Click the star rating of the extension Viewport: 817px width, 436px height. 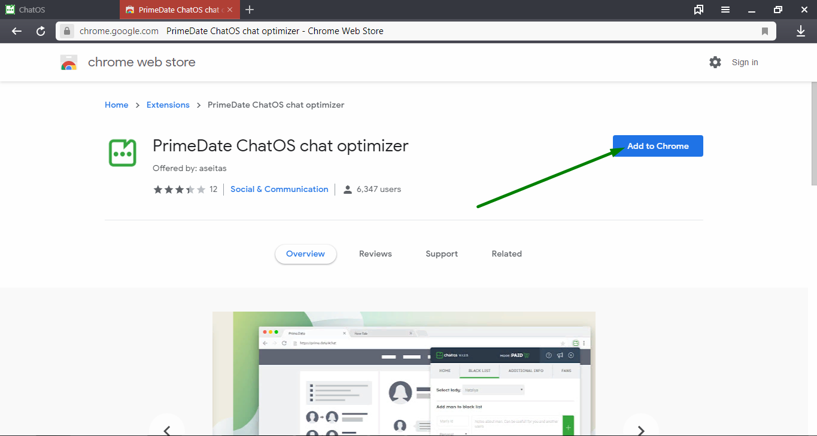[180, 190]
